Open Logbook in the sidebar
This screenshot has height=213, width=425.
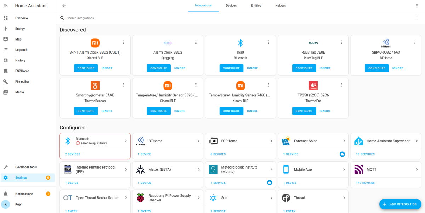(28, 50)
